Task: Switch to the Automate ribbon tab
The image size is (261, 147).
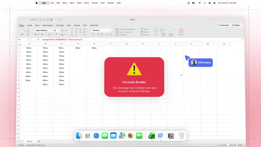Action: click(x=94, y=25)
